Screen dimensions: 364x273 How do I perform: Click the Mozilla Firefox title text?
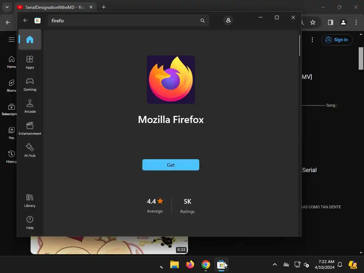(171, 119)
